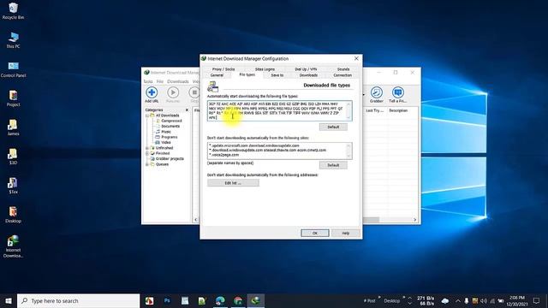Viewport: 548px width, 308px height.
Task: Confirm configuration with OK button
Action: tap(315, 233)
